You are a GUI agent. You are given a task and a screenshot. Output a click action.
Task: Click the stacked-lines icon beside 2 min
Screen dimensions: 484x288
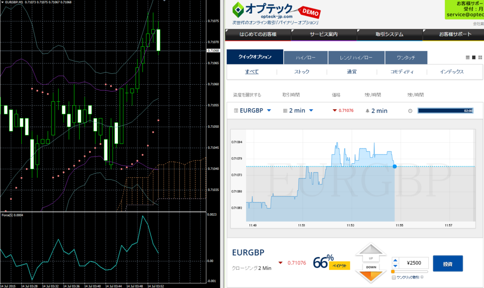tap(285, 111)
